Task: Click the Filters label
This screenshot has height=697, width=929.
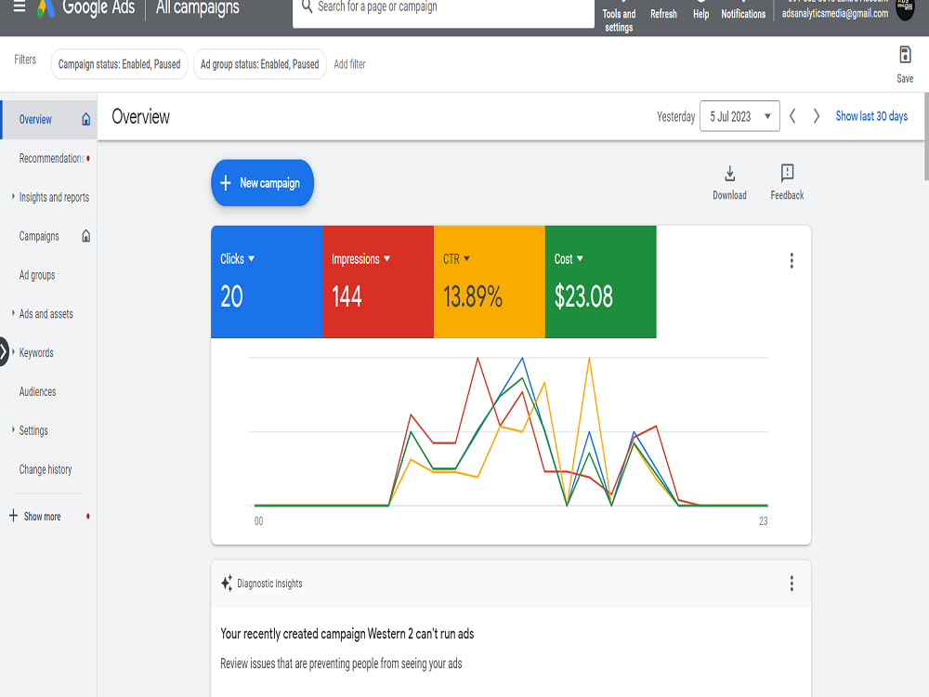Action: pyautogui.click(x=25, y=59)
